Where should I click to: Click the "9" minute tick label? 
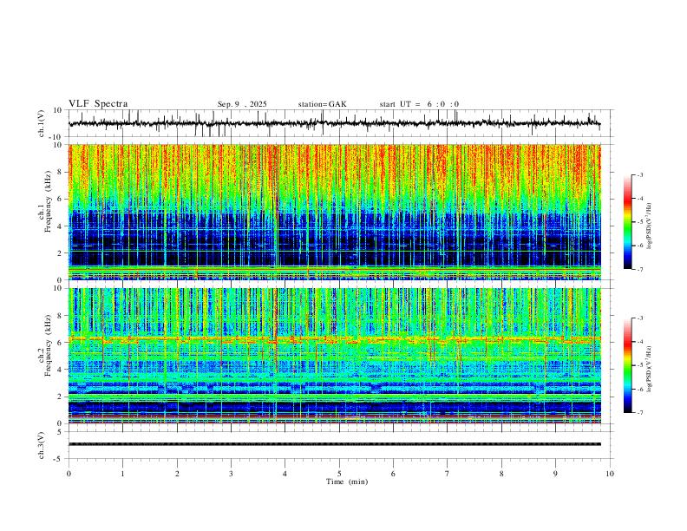click(x=555, y=474)
